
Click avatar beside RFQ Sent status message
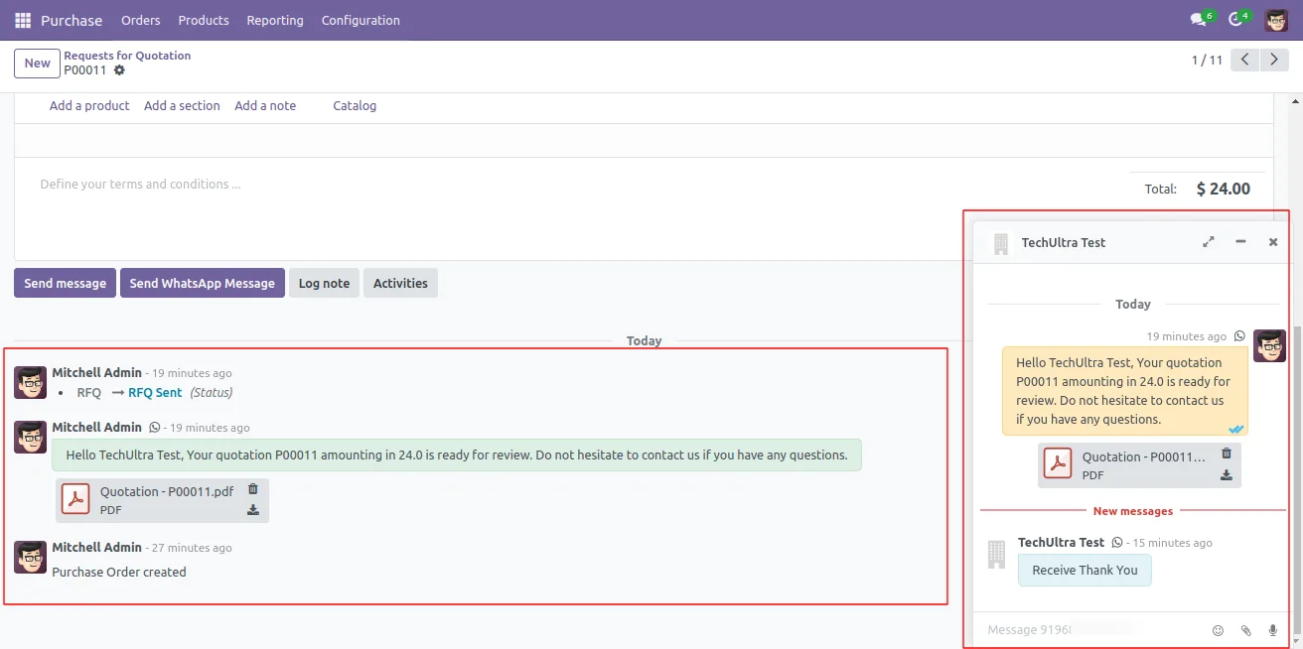click(30, 382)
